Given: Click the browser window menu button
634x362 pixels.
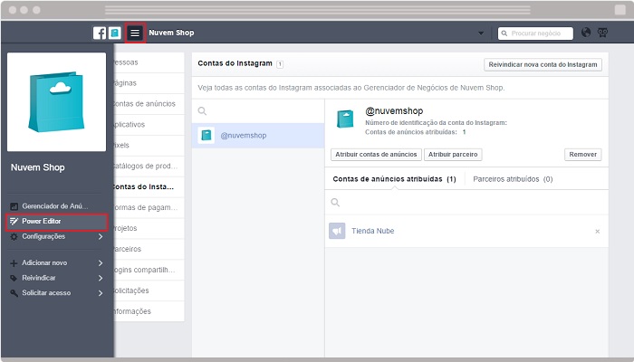Looking at the screenshot, I should click(x=620, y=10).
